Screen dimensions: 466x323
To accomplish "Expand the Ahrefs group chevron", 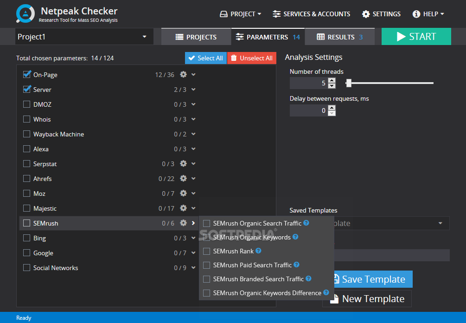I will (193, 179).
